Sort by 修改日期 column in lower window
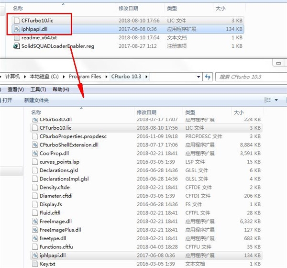Screen dimensions: 287x268 [x=146, y=112]
